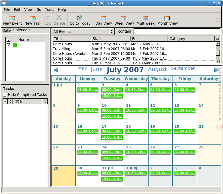
Task: Open the File menu
Action: (7, 10)
